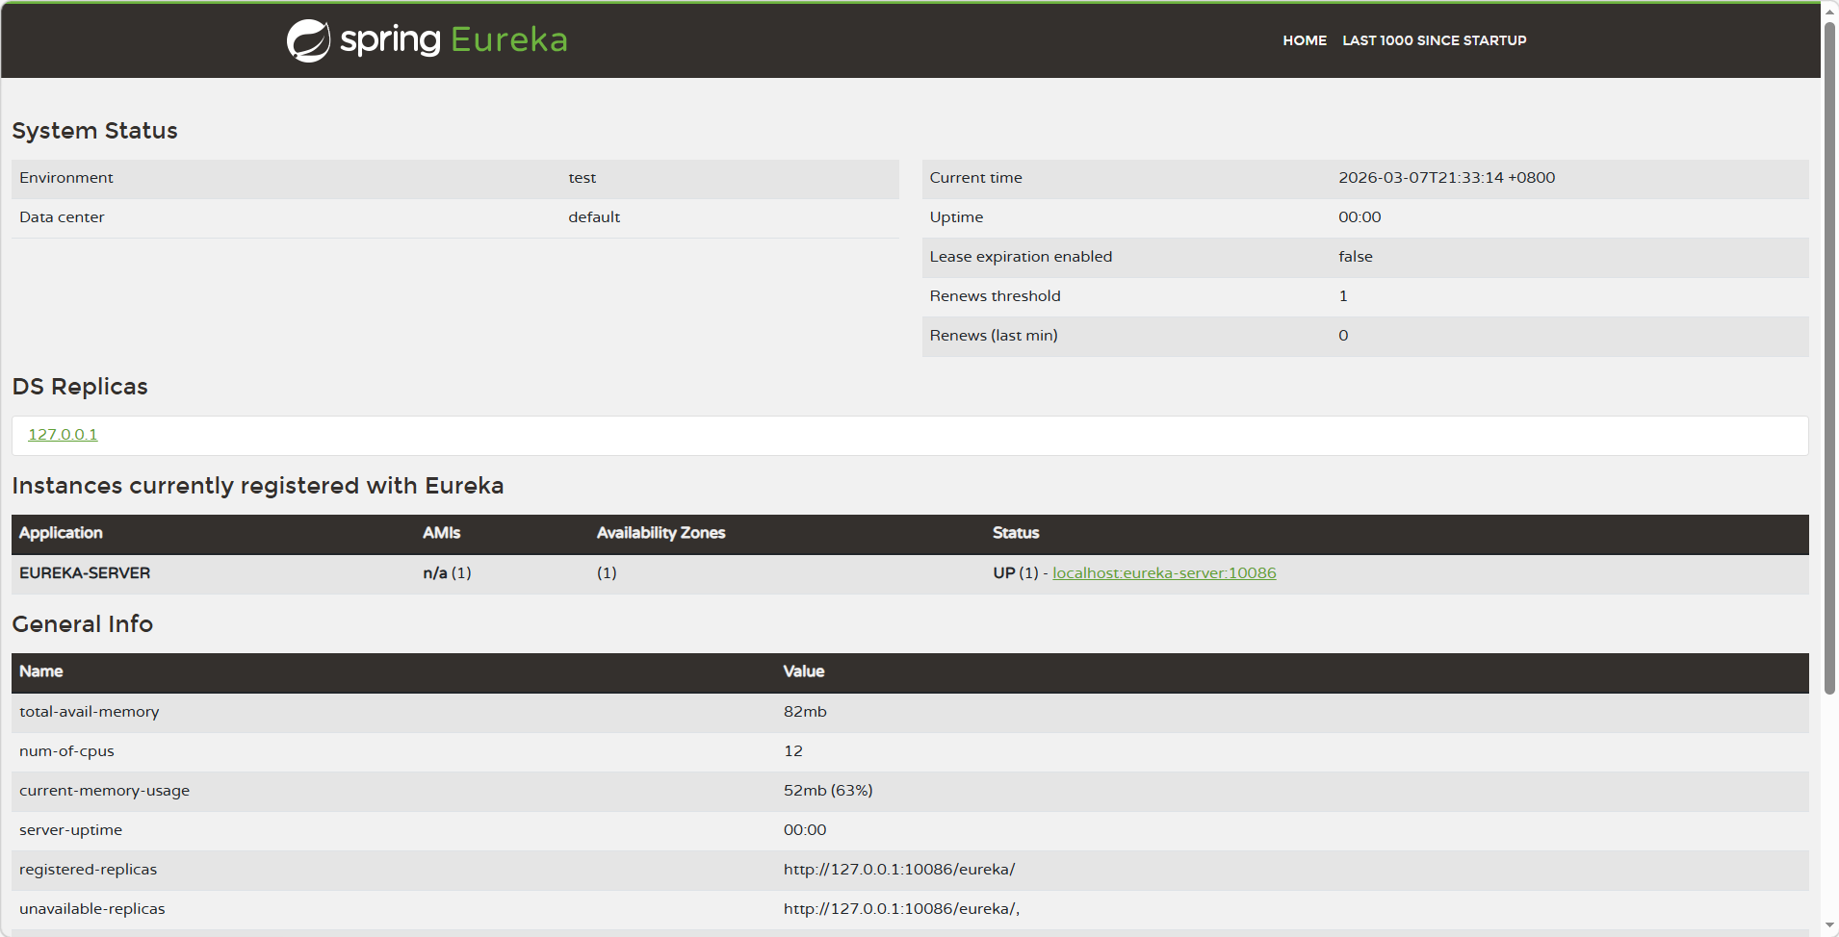This screenshot has width=1839, height=937.
Task: Click the page vertical scrollbar thumb
Action: tap(1829, 356)
